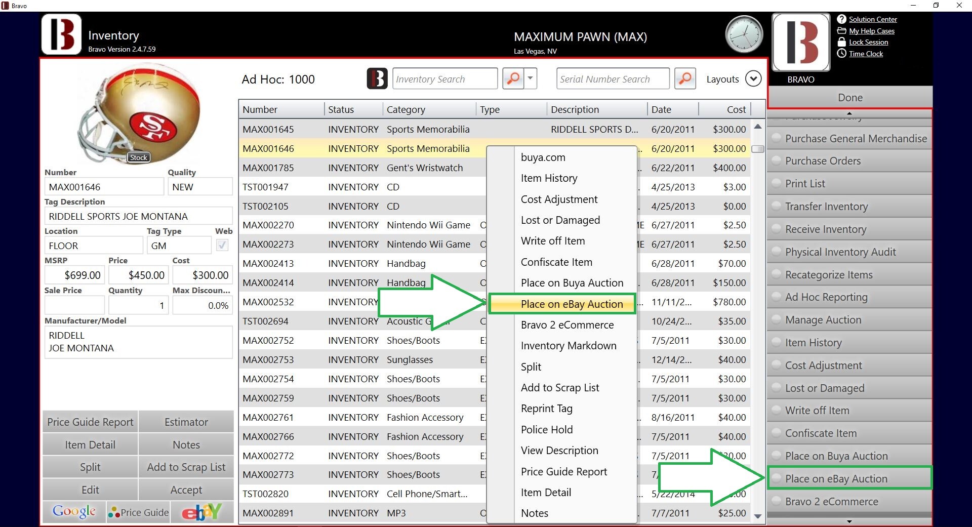Click the Stock badge on helmet image
Viewport: 972px width, 527px height.
coord(138,157)
